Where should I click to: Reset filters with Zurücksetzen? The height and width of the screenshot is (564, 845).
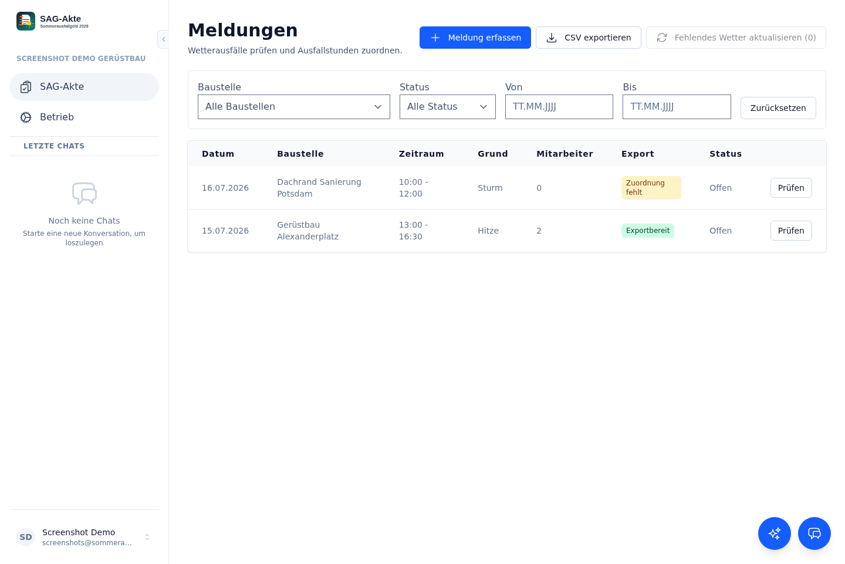[x=778, y=108]
